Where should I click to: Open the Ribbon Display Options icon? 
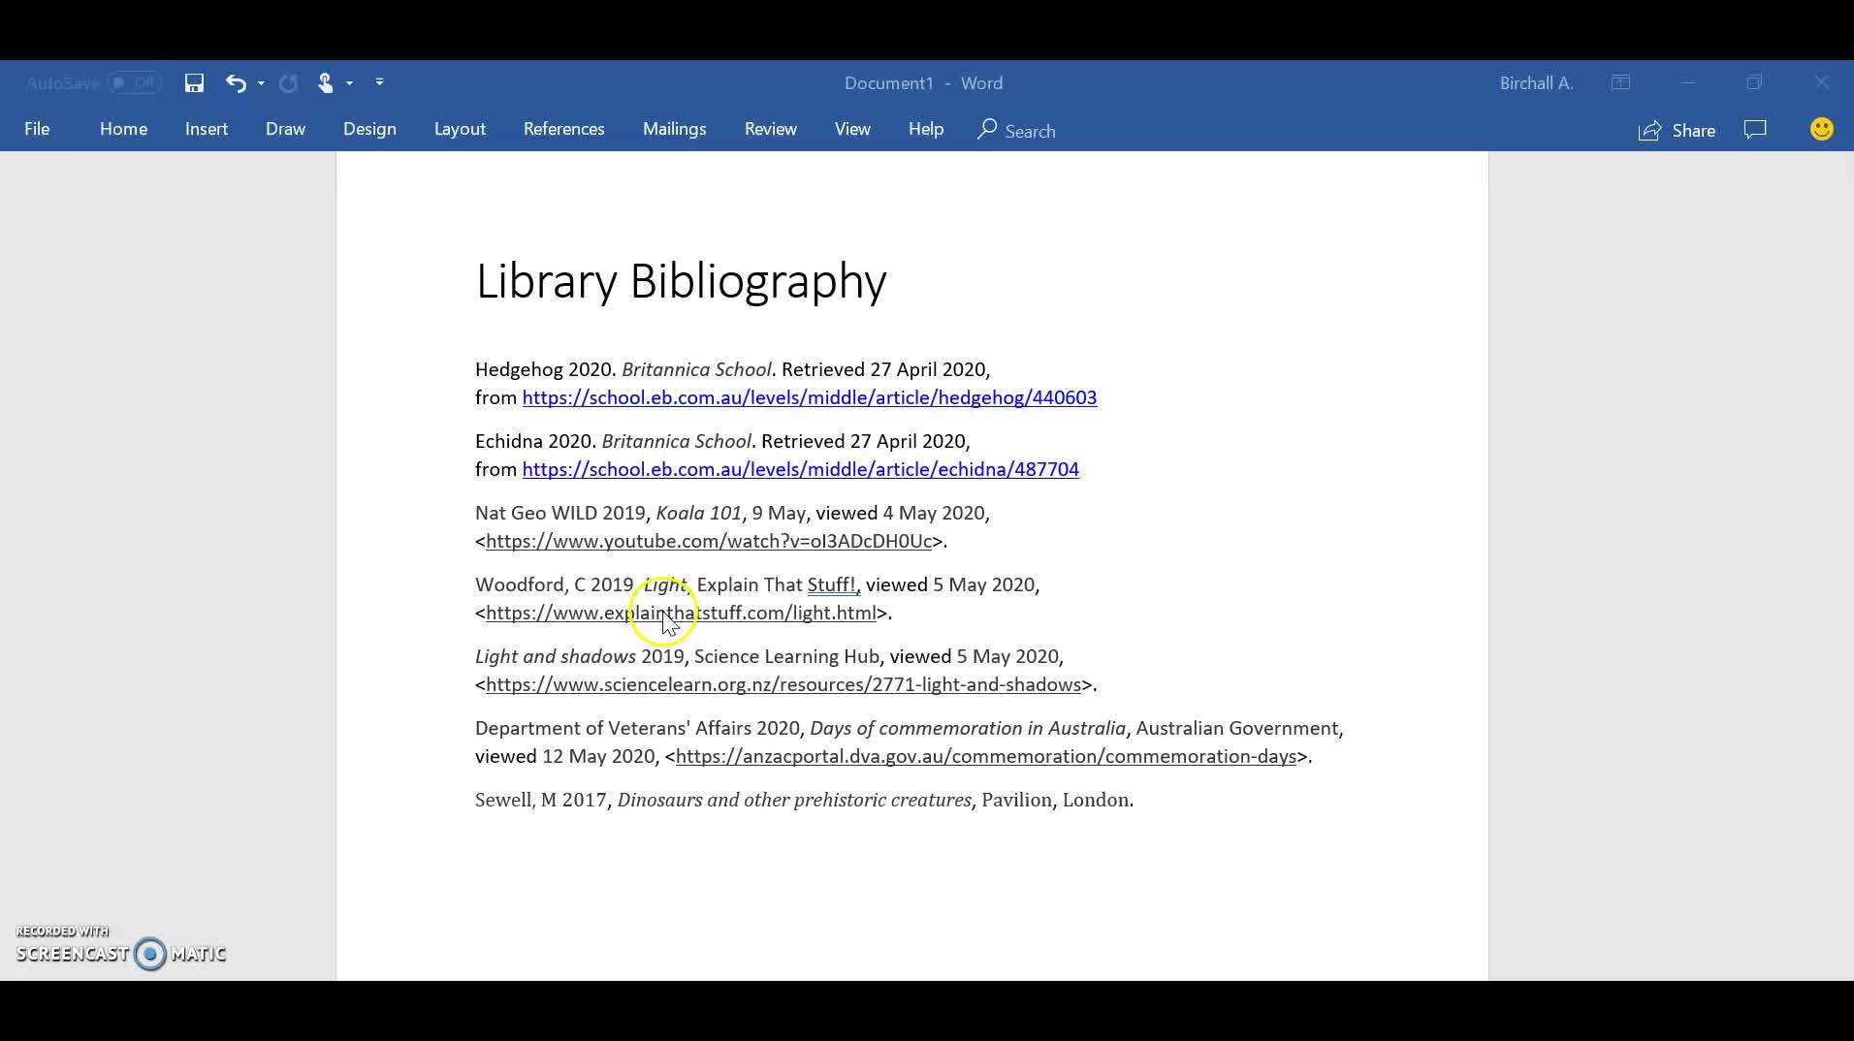pyautogui.click(x=1620, y=83)
